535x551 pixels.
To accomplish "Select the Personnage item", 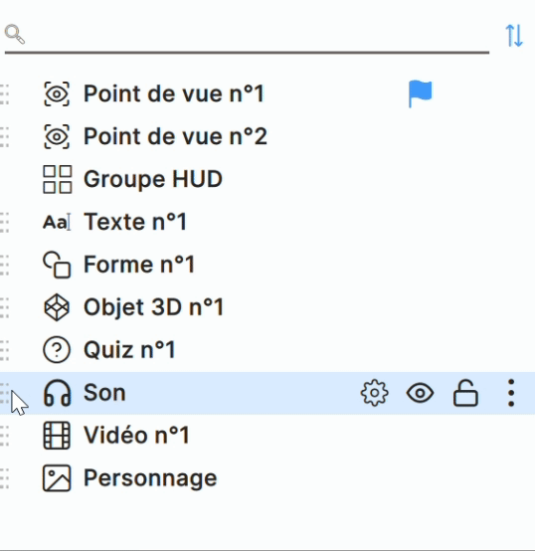I will (x=267, y=478).
